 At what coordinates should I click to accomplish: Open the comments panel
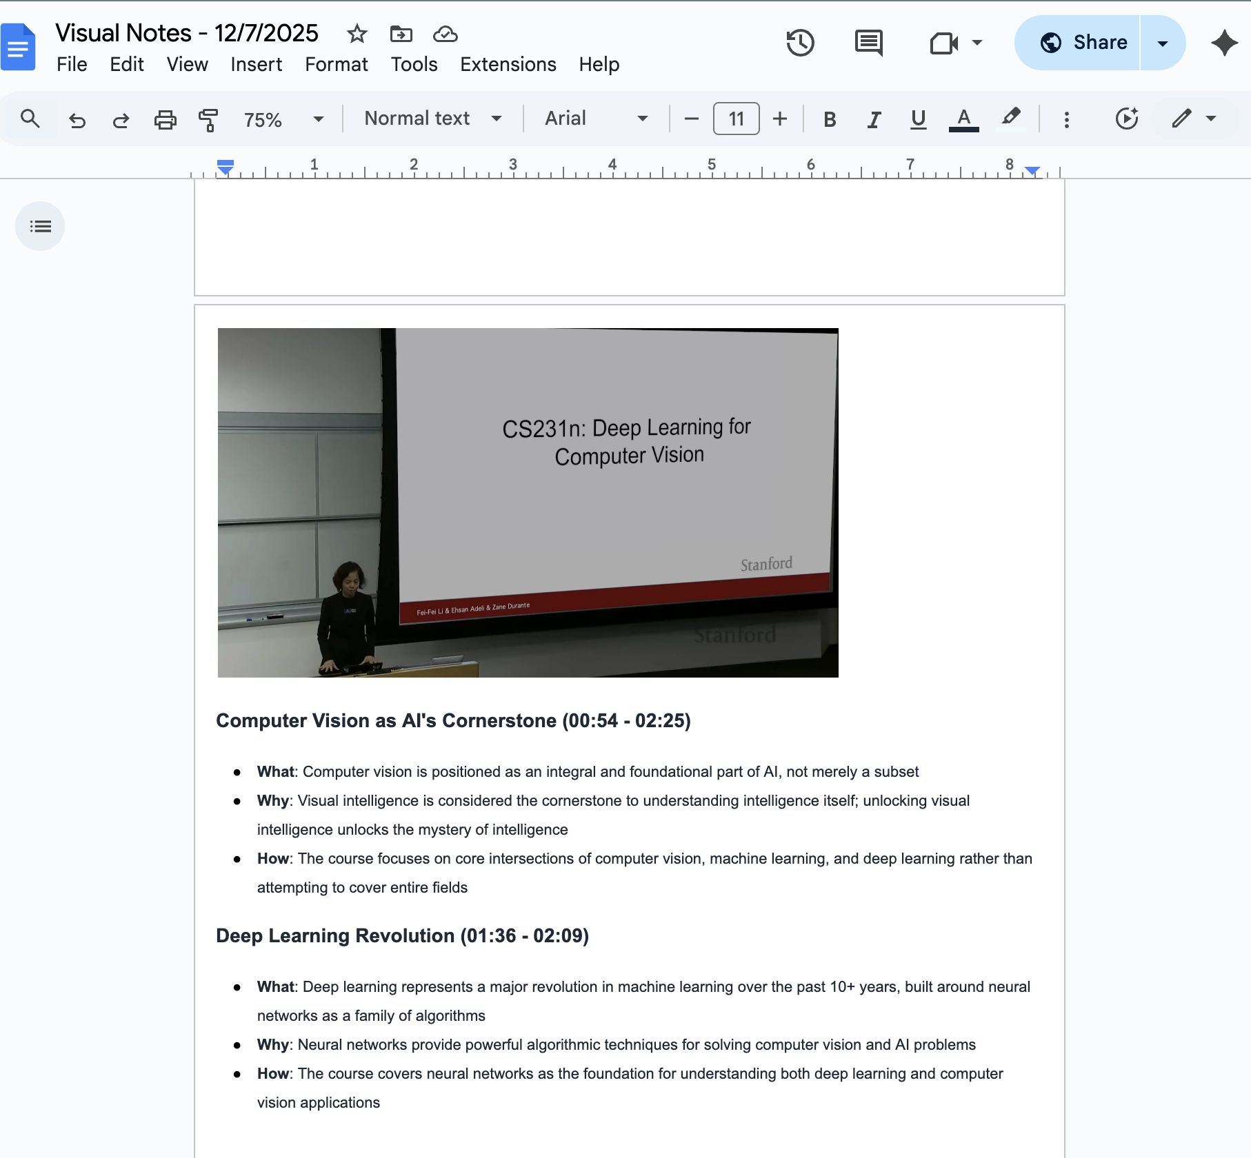tap(868, 42)
